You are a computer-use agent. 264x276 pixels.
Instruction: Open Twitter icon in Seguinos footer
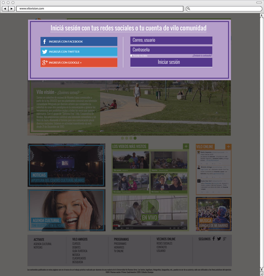click(219, 239)
